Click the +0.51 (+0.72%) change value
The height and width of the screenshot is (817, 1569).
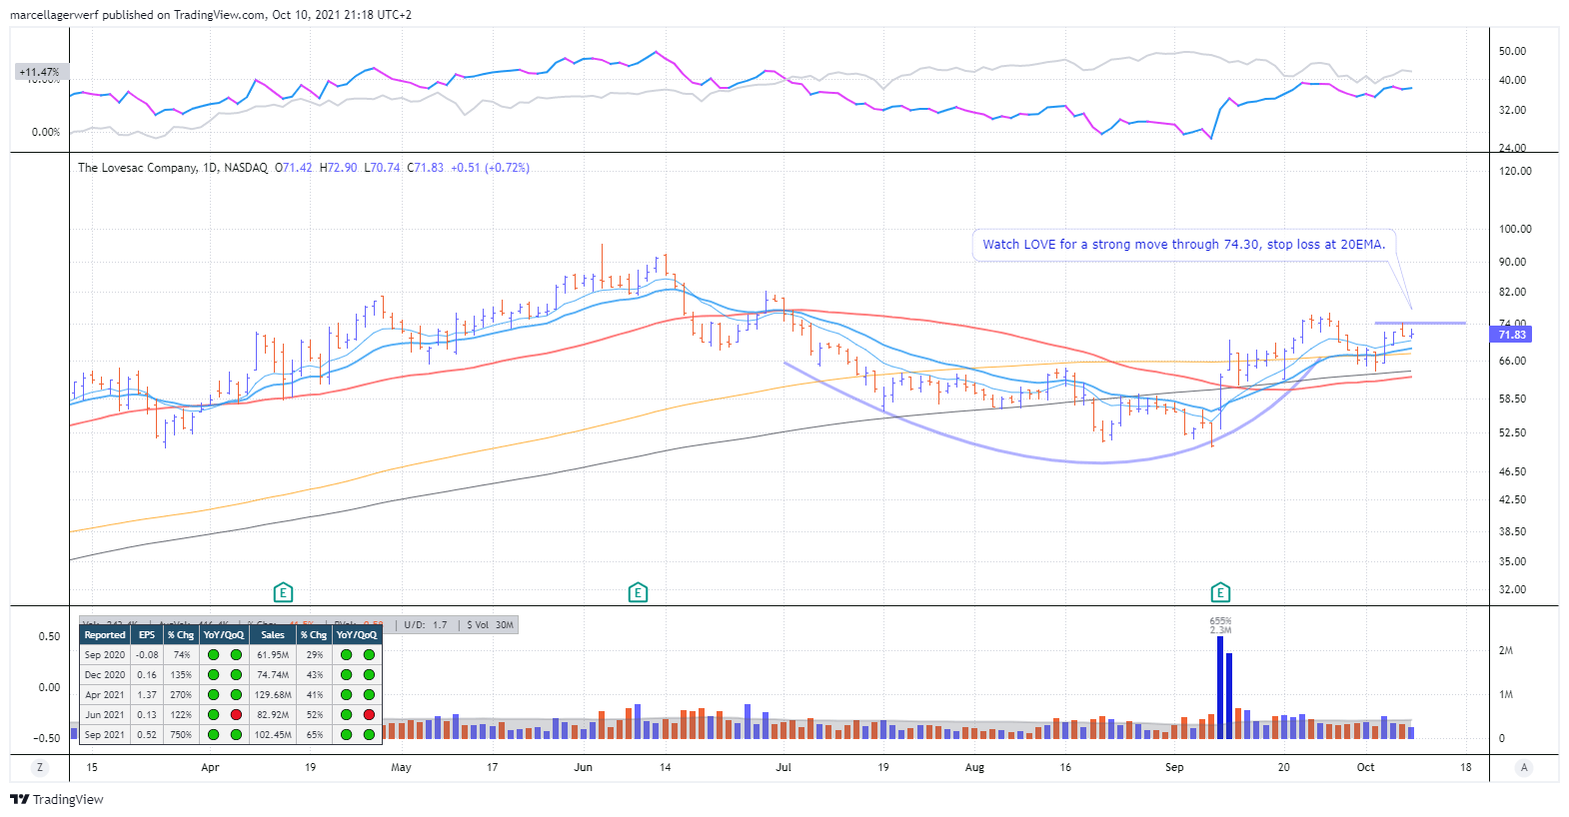click(490, 168)
